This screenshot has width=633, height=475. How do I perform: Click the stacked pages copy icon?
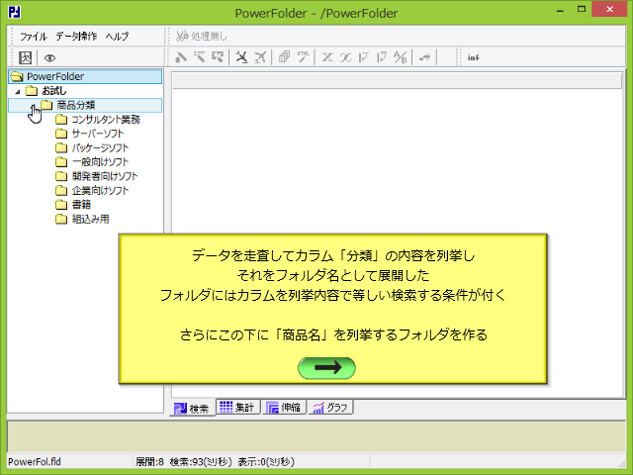pyautogui.click(x=284, y=57)
